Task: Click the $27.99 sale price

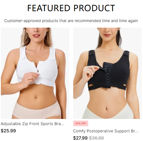Action: click(80, 138)
